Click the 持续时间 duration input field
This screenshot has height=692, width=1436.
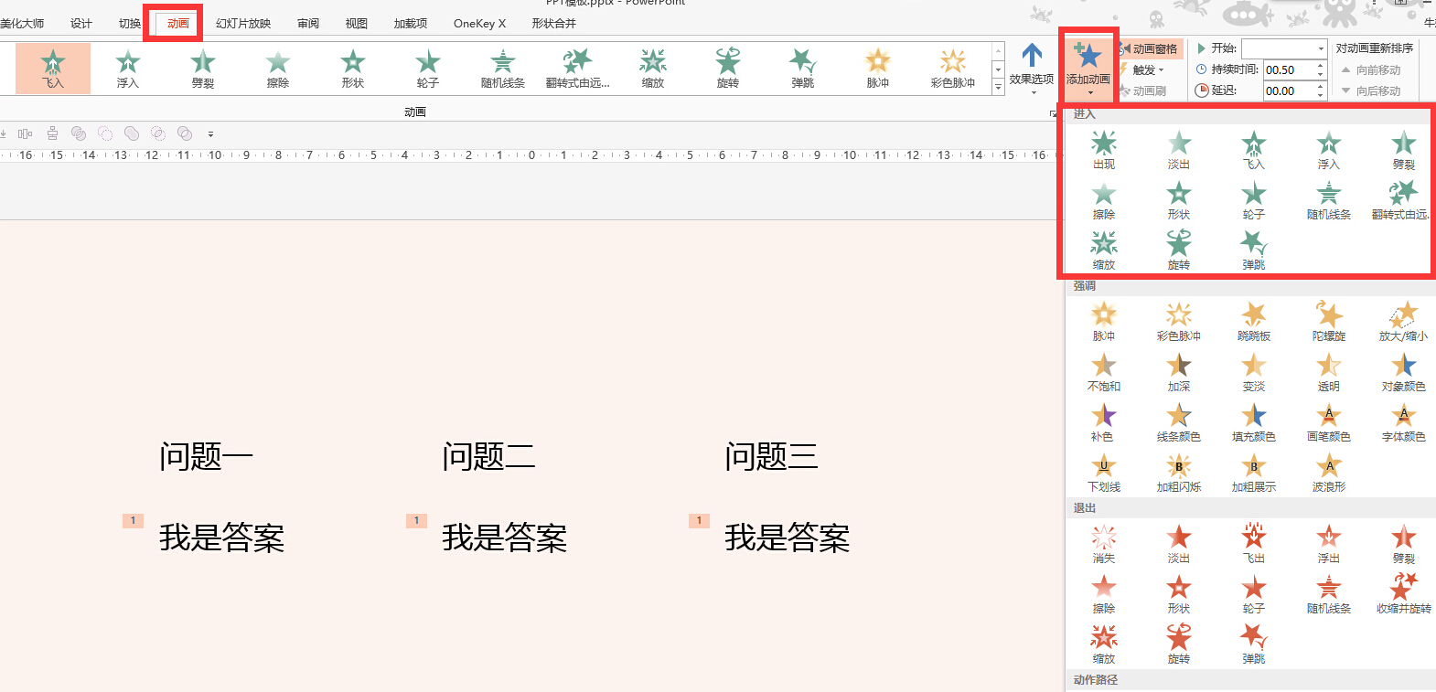click(1289, 69)
